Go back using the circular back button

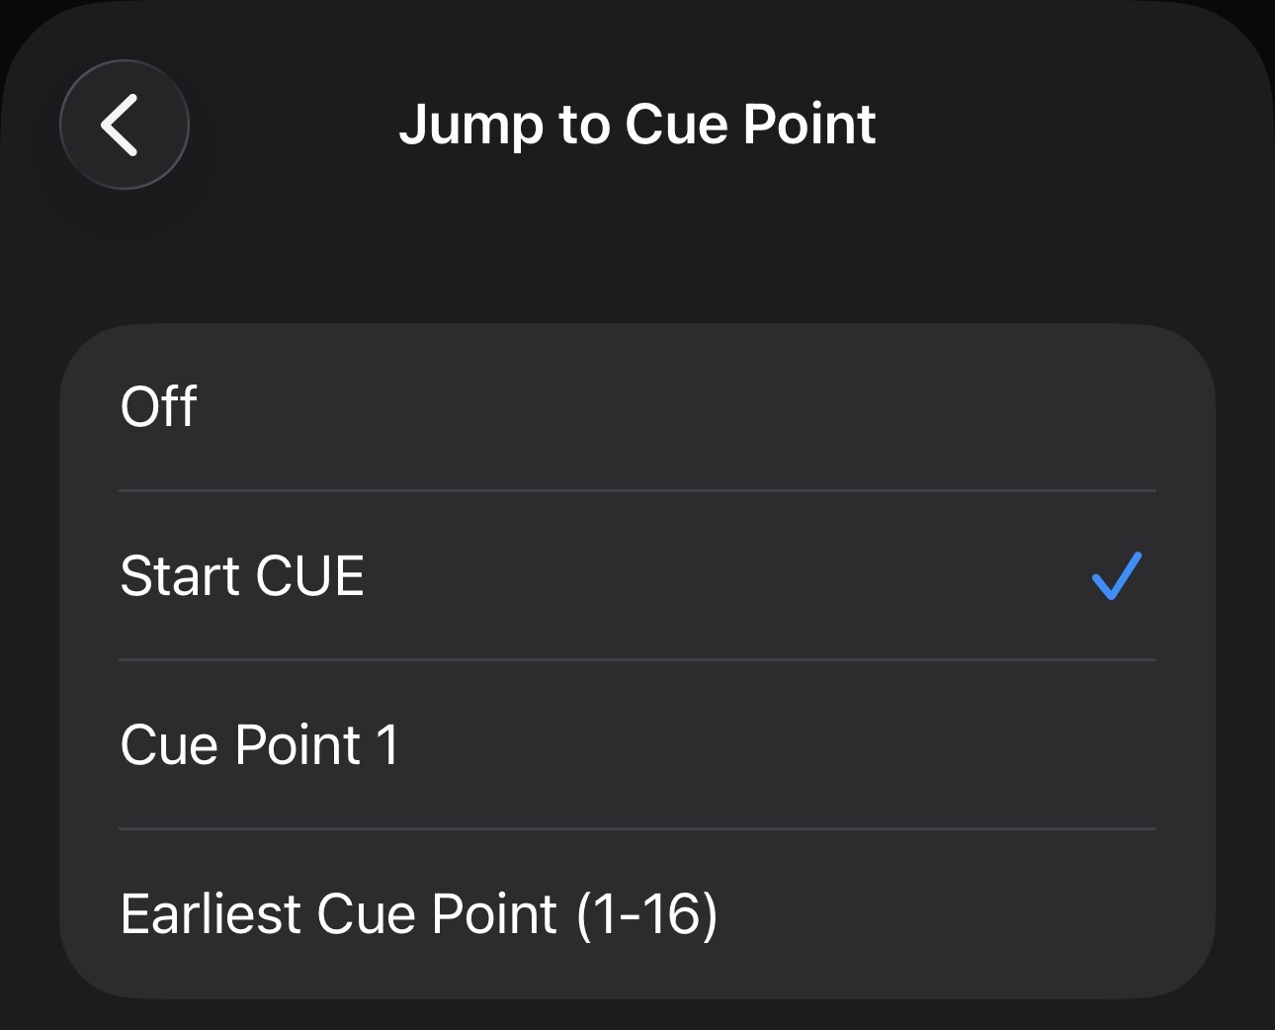(x=124, y=125)
